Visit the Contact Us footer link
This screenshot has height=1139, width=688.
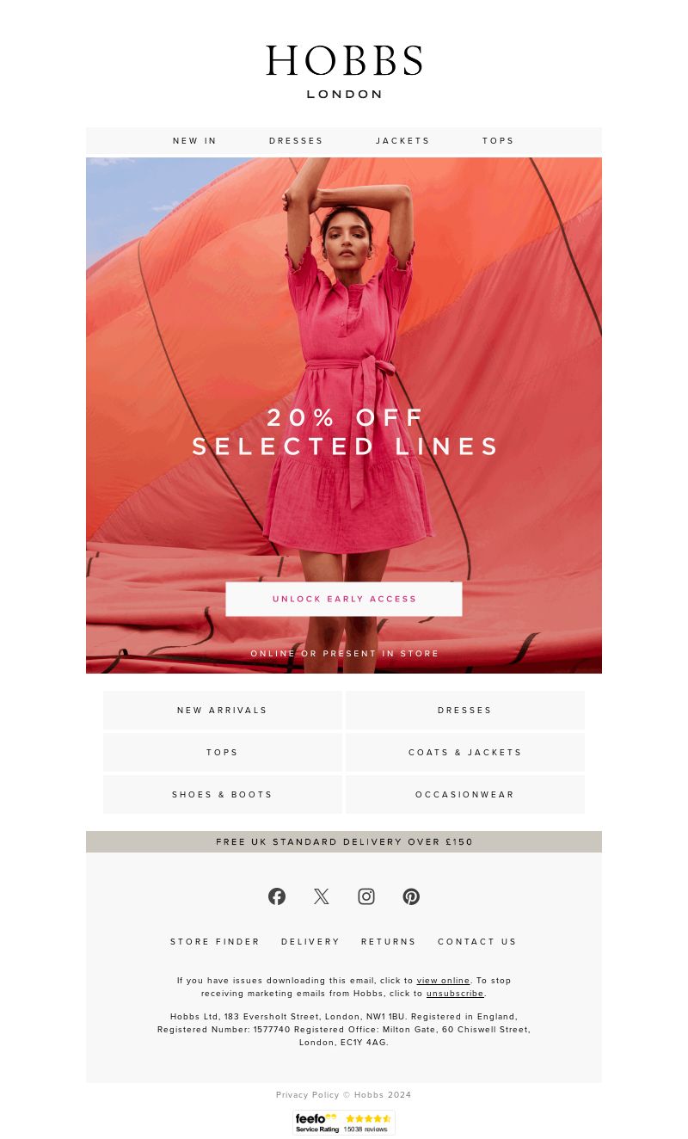tap(477, 942)
